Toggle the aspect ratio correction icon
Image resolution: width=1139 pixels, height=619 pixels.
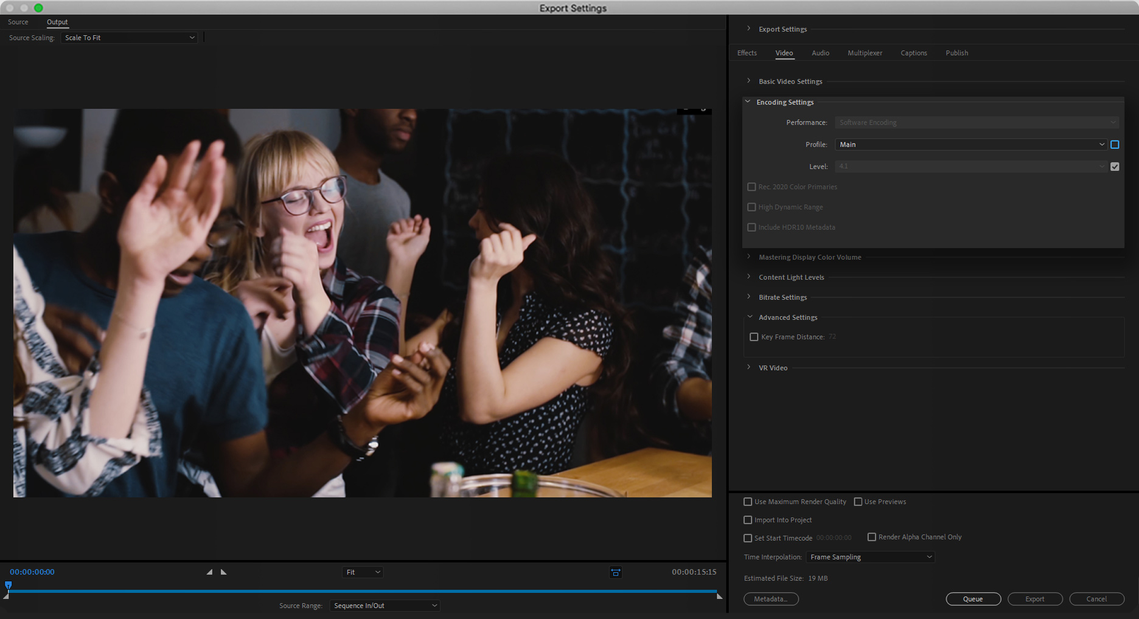(615, 572)
